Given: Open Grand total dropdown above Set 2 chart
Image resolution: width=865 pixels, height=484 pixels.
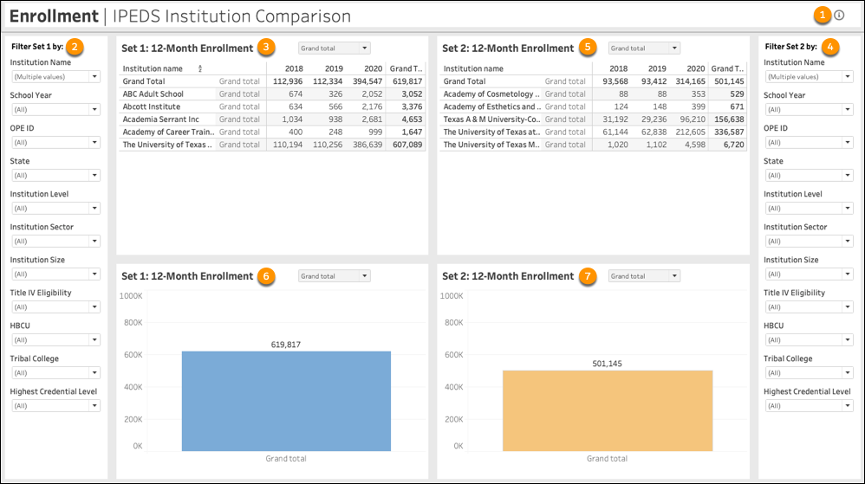Looking at the screenshot, I should pyautogui.click(x=644, y=276).
